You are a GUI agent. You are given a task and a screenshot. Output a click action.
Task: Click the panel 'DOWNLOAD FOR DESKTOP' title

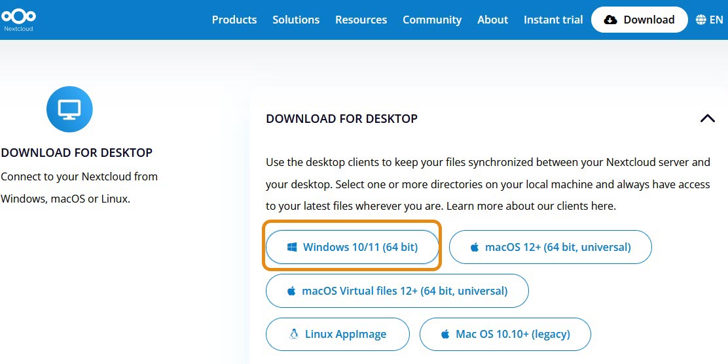pyautogui.click(x=342, y=119)
